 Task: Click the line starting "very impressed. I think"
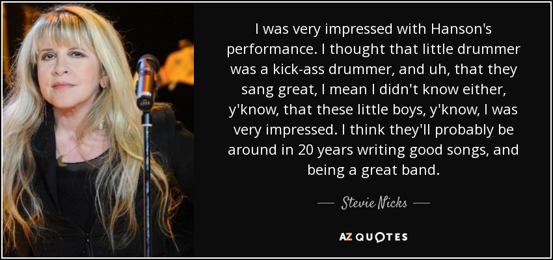(x=373, y=131)
